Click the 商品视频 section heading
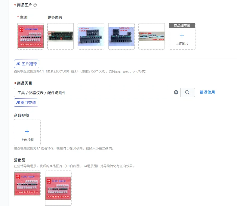Image resolution: width=237 pixels, height=206 pixels. tap(21, 115)
